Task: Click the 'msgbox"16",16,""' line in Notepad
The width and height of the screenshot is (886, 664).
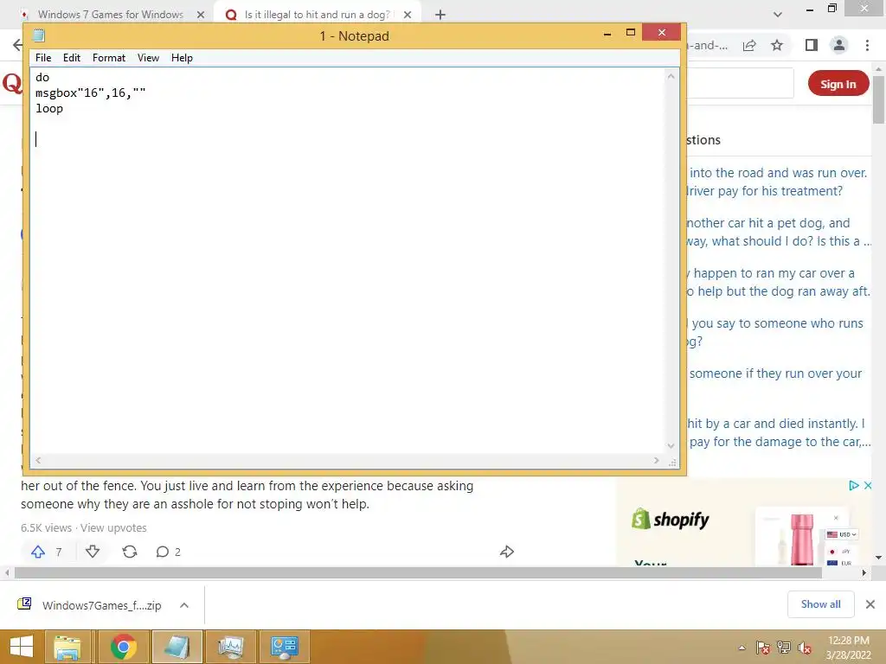Action: coord(90,93)
